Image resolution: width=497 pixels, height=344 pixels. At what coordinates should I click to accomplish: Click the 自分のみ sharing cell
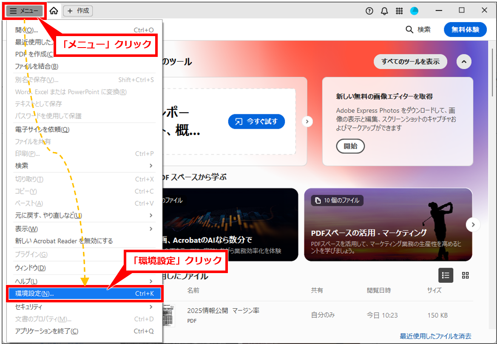tap(323, 315)
